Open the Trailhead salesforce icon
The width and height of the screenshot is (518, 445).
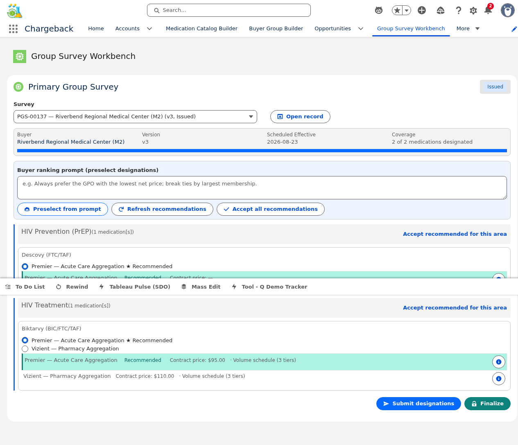[x=441, y=10]
